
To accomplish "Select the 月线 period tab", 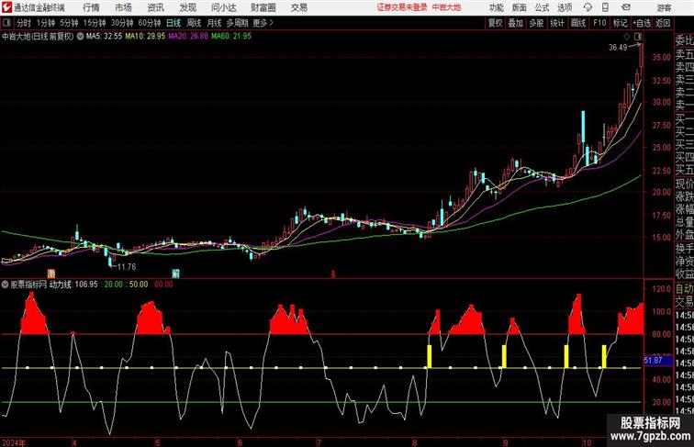I will click(x=214, y=23).
